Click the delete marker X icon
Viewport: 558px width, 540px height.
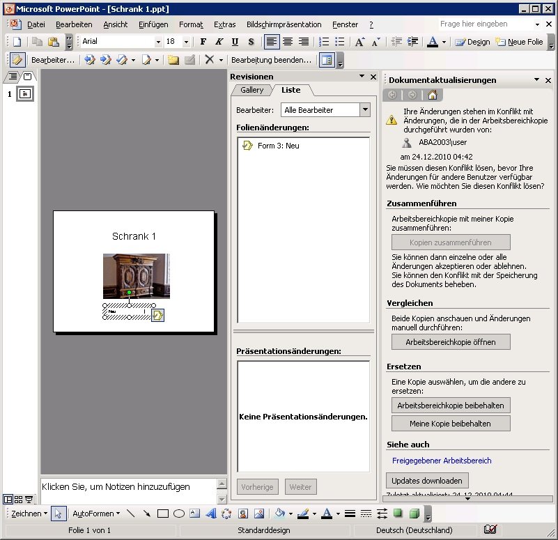click(209, 60)
